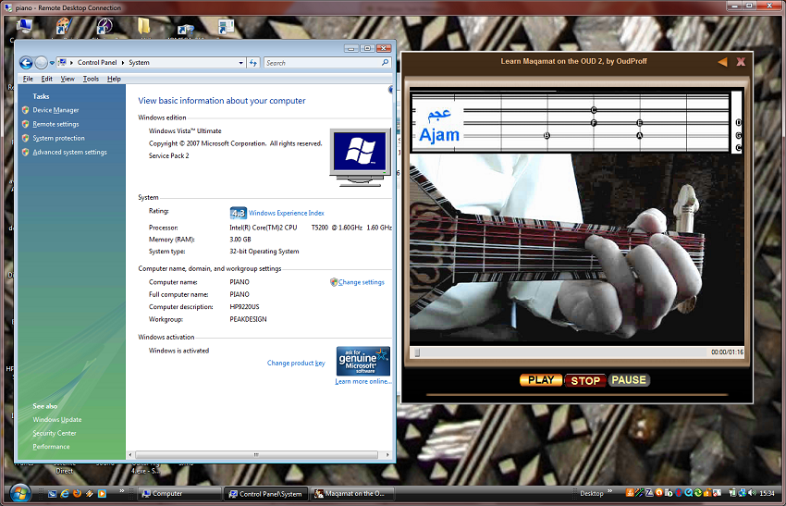Viewport: 786px width, 506px height.
Task: Click Change settings link
Action: pyautogui.click(x=361, y=282)
